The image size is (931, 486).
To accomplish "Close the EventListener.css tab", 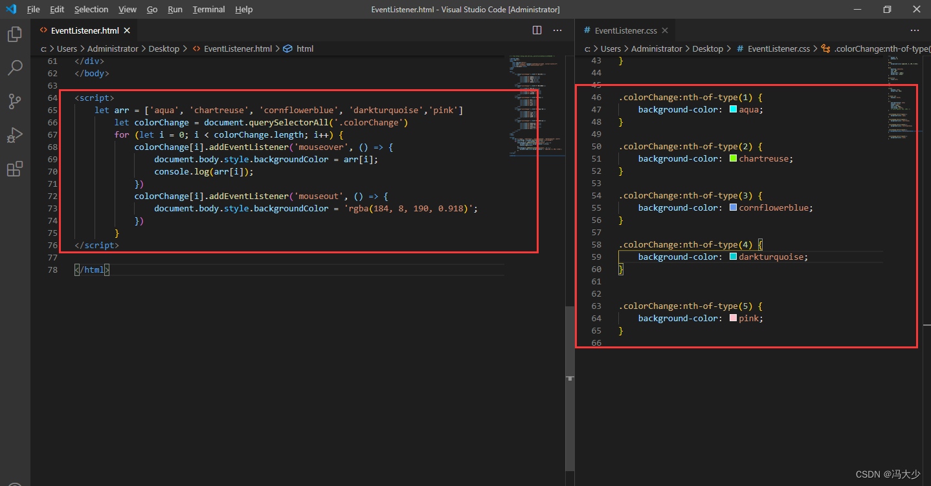I will tap(665, 30).
